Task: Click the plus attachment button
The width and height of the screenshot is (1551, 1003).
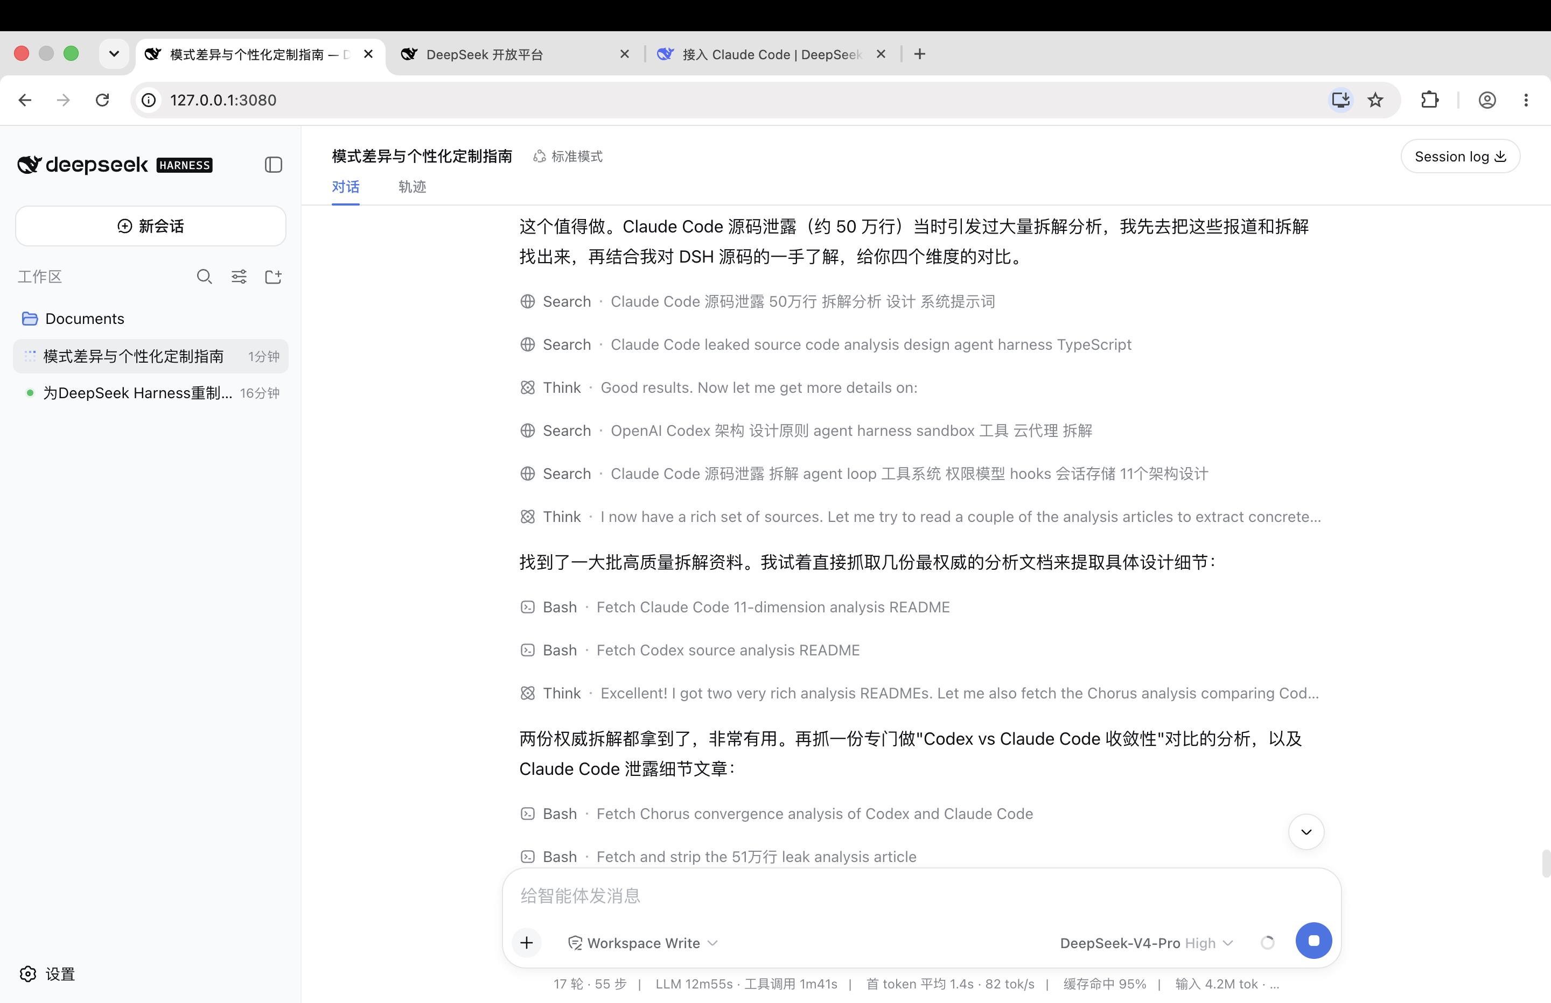Action: (x=527, y=942)
